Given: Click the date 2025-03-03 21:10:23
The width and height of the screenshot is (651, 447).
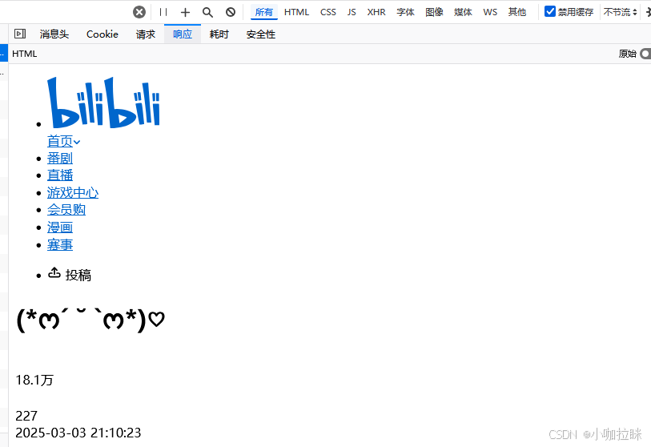Looking at the screenshot, I should 78,433.
